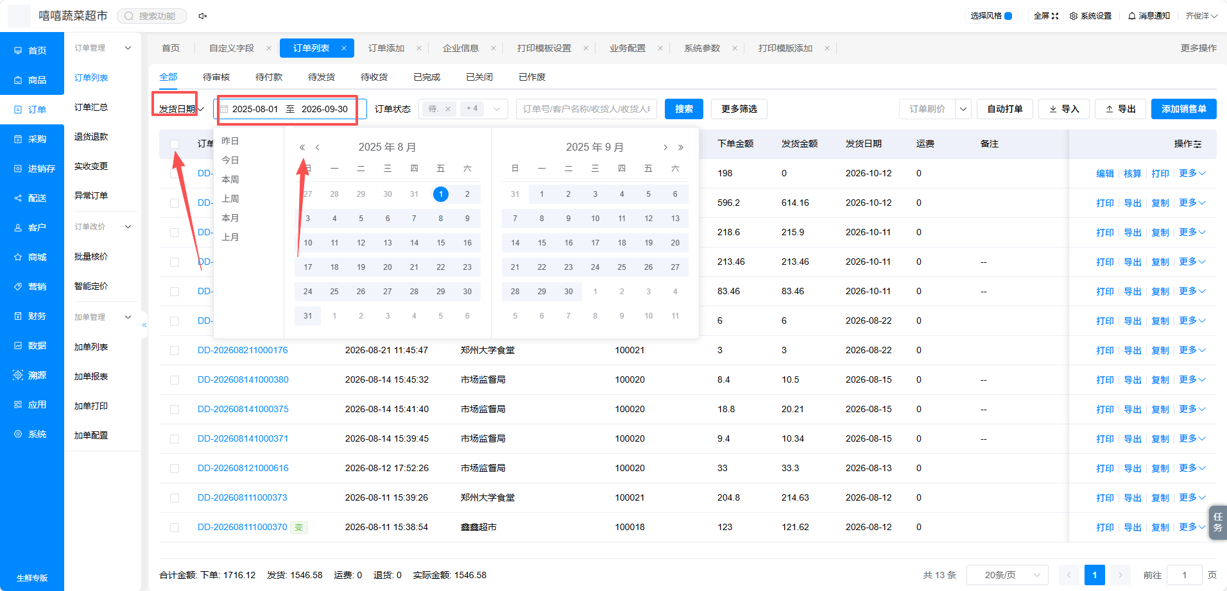This screenshot has height=591, width=1227.
Task: Switch to the 待发货 status tab
Action: tap(322, 77)
